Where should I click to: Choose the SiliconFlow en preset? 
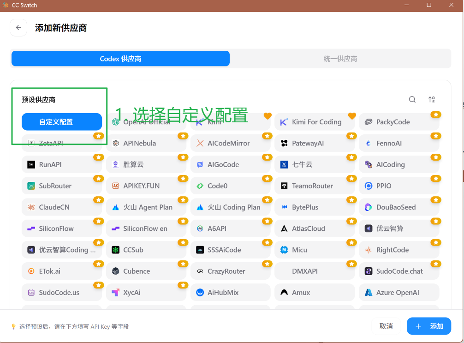point(146,229)
